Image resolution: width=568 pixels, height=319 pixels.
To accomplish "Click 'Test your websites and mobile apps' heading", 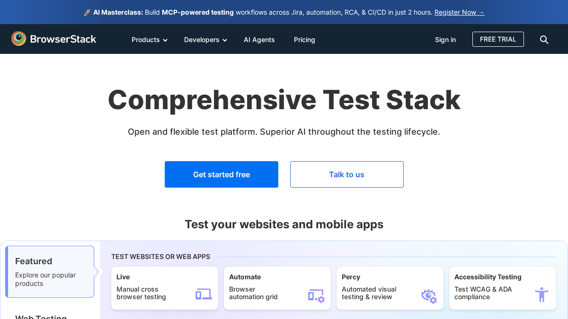I will pos(284,224).
